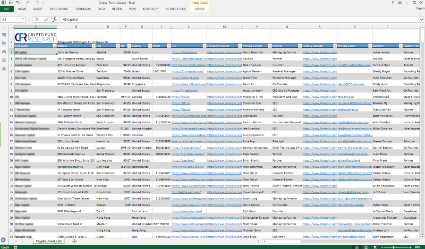Click the Excel application logo icon
This screenshot has width=425, height=249.
point(3,2)
